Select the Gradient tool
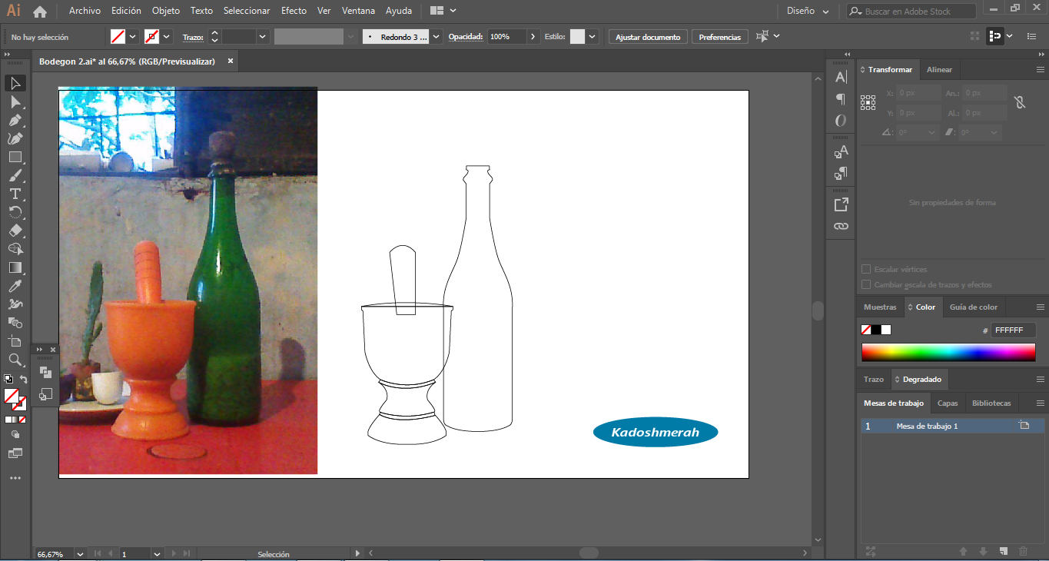The image size is (1049, 561). [15, 267]
